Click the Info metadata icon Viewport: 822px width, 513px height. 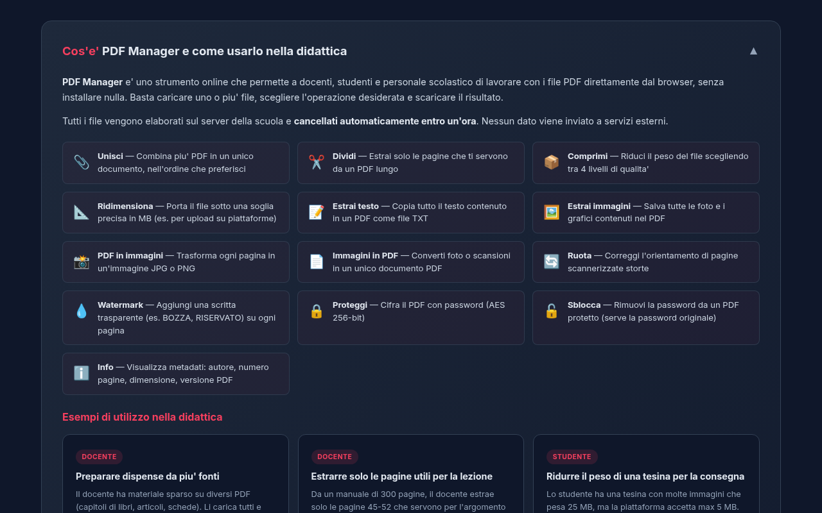(82, 373)
